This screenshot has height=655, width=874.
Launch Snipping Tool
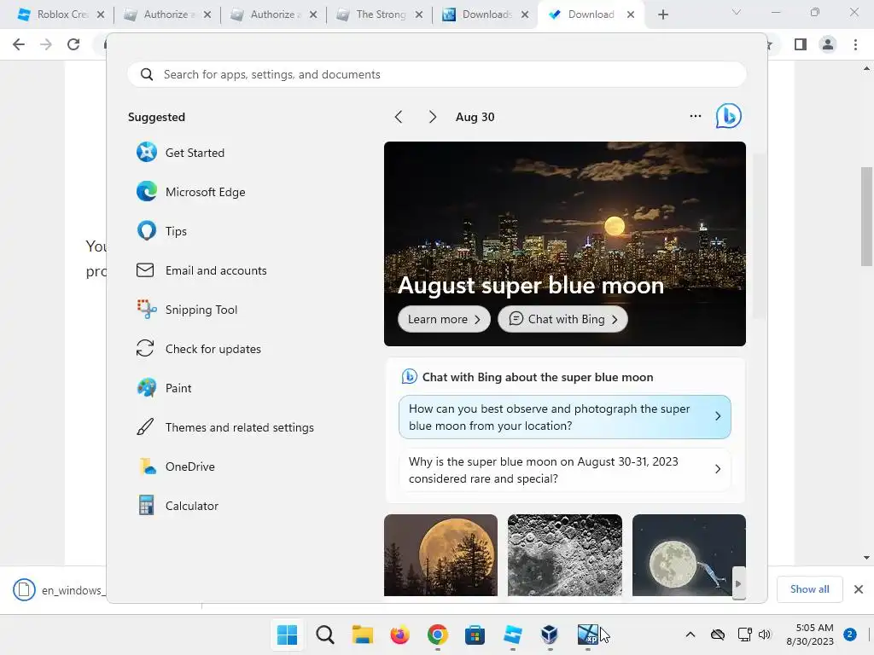point(187,310)
